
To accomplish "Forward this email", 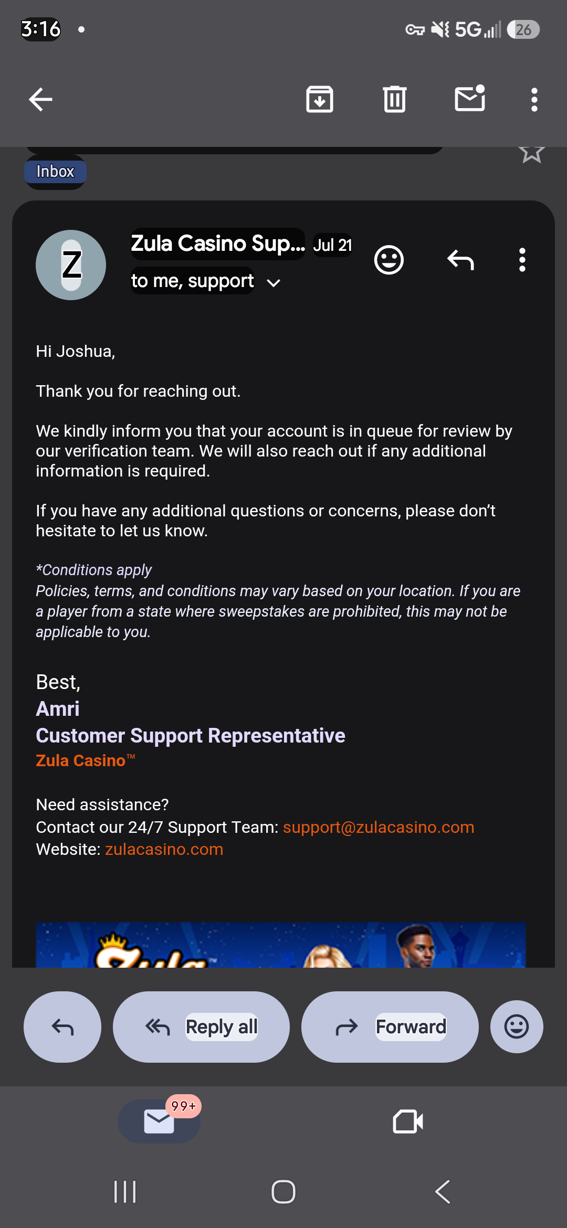I will pos(390,1027).
